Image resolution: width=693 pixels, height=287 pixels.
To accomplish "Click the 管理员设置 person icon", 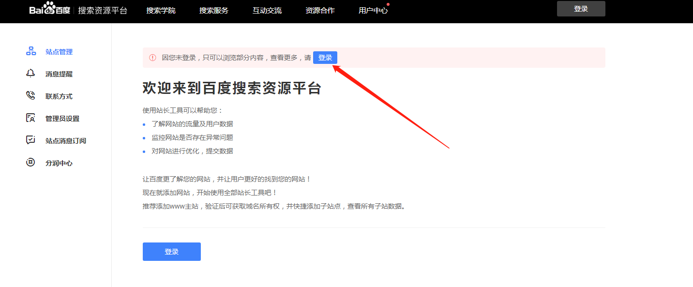I will (x=30, y=118).
